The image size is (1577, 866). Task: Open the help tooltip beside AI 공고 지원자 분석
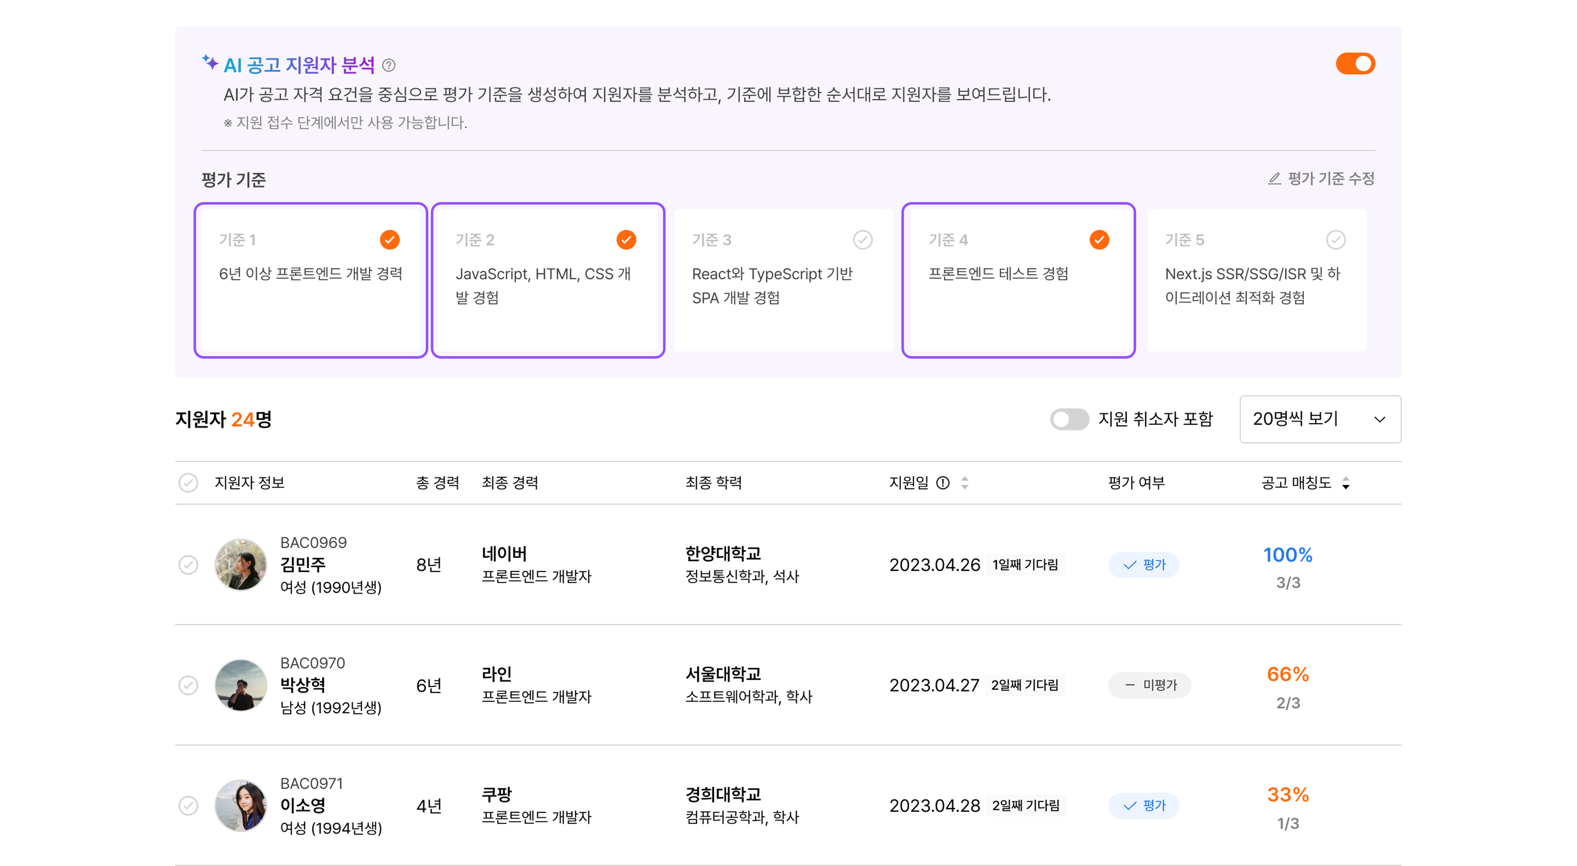pos(390,64)
